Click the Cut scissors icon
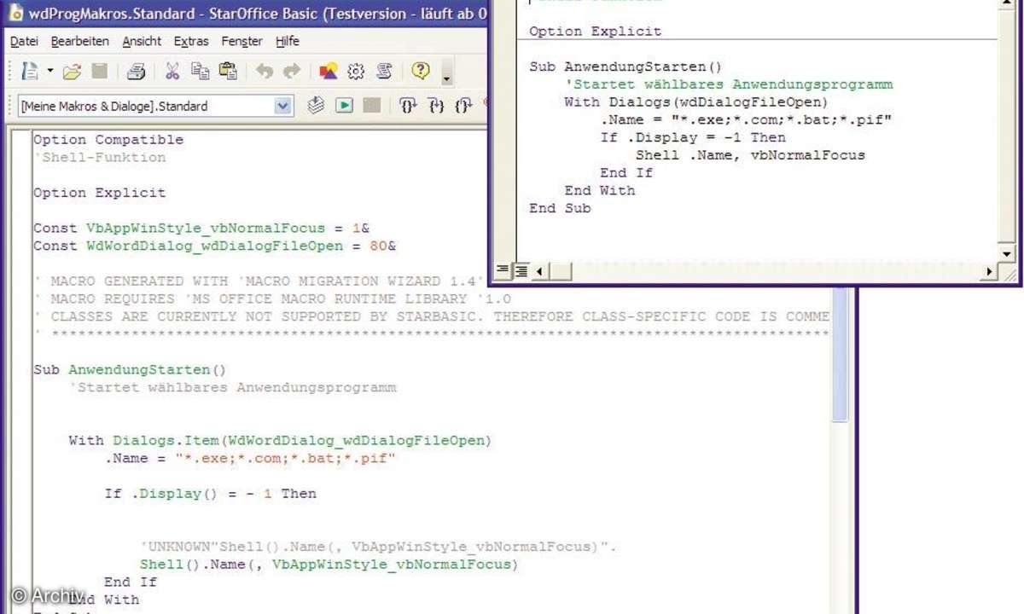Image resolution: width=1024 pixels, height=614 pixels. pos(172,72)
